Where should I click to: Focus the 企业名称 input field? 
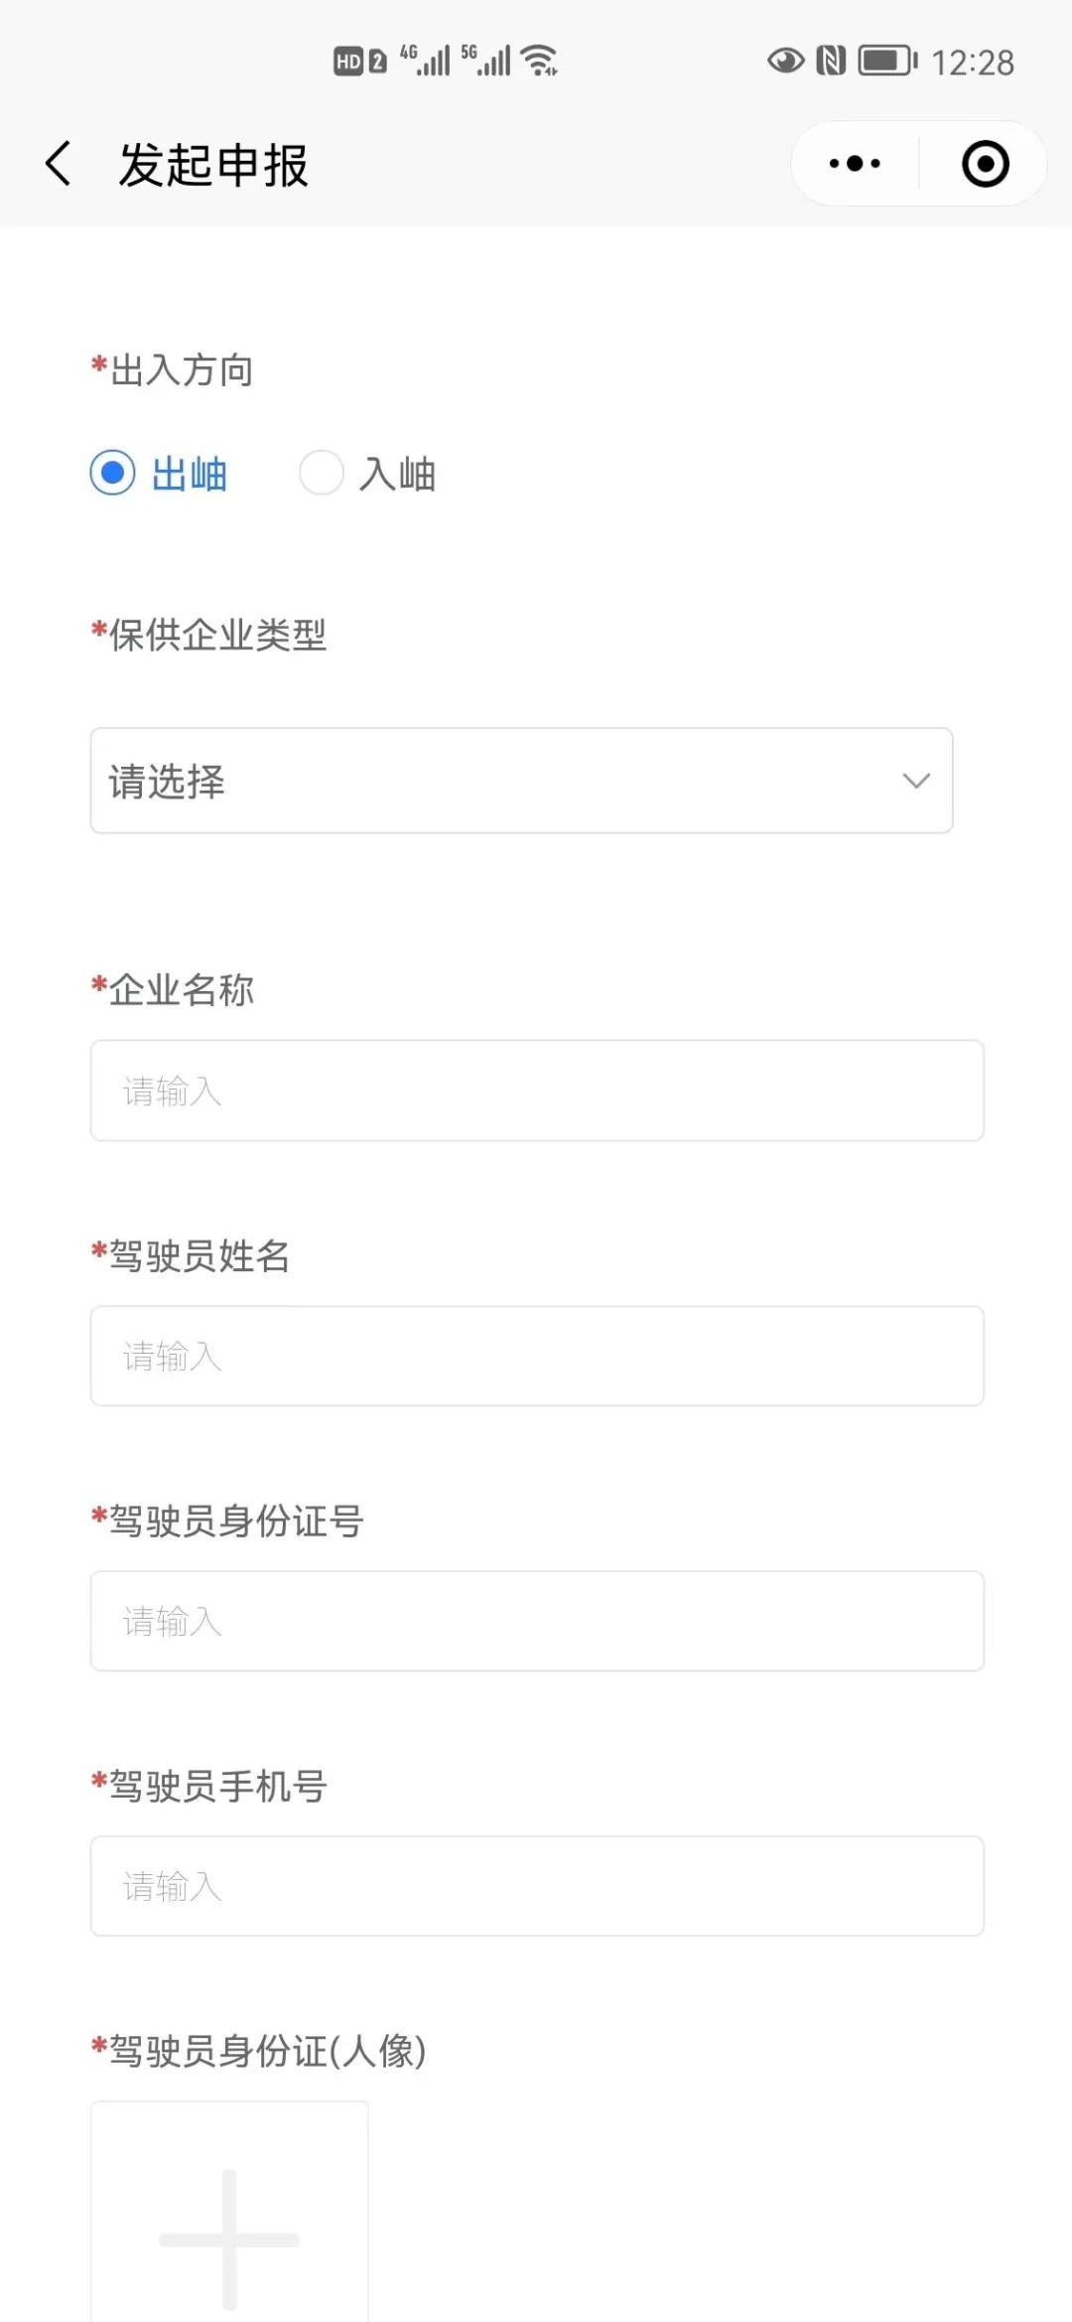[537, 1090]
